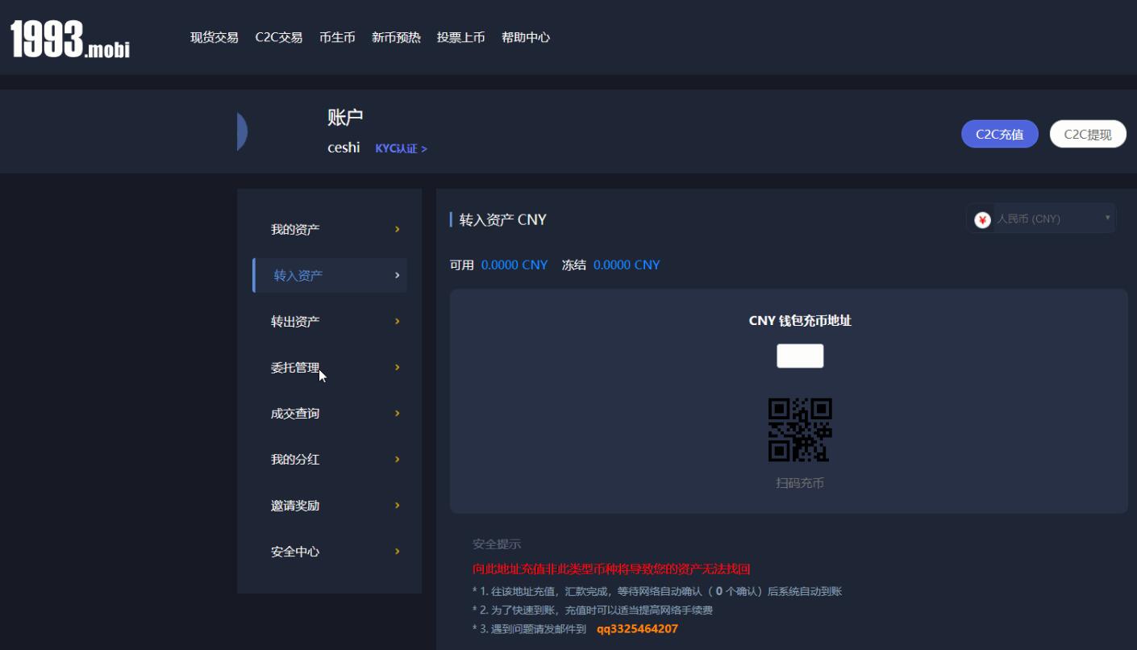Viewport: 1137px width, 650px height.
Task: Click the KYC认证 link
Action: pos(401,148)
